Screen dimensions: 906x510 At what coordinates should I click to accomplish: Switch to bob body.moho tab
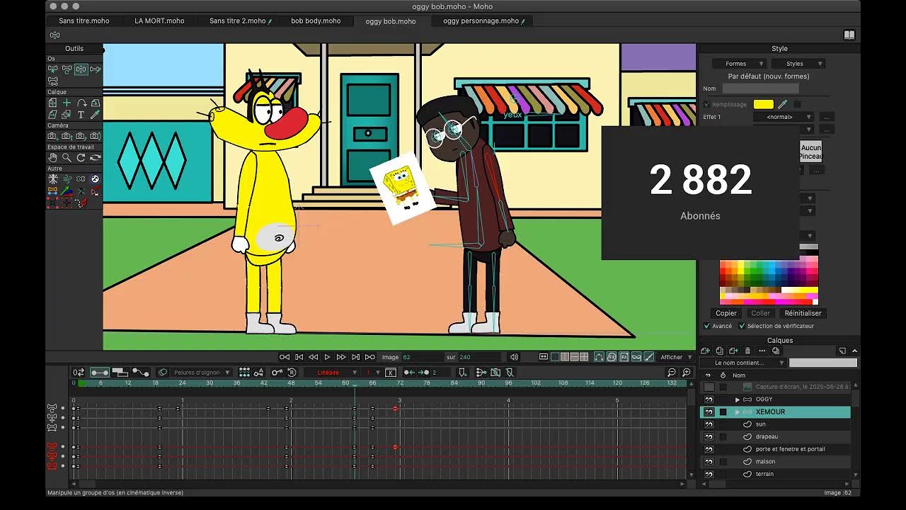pyautogui.click(x=316, y=21)
